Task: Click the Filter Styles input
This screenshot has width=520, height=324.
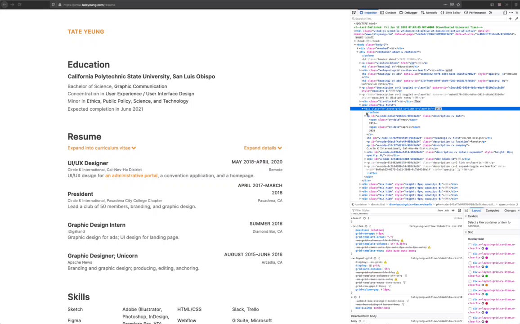Action: click(393, 211)
